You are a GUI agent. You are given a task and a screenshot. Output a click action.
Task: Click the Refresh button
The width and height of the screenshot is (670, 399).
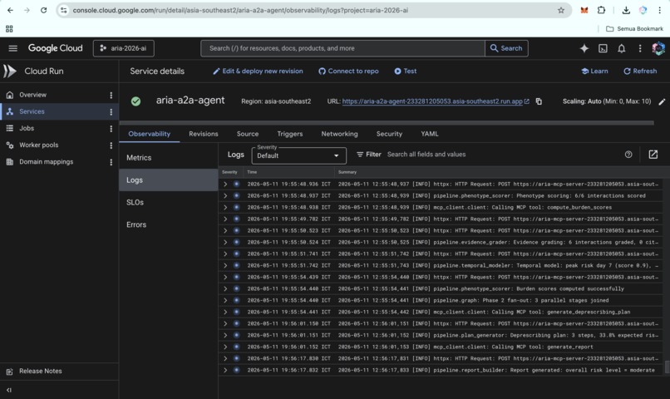640,71
